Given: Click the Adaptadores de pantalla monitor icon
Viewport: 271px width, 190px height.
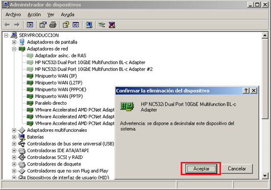Looking at the screenshot, I should point(22,42).
